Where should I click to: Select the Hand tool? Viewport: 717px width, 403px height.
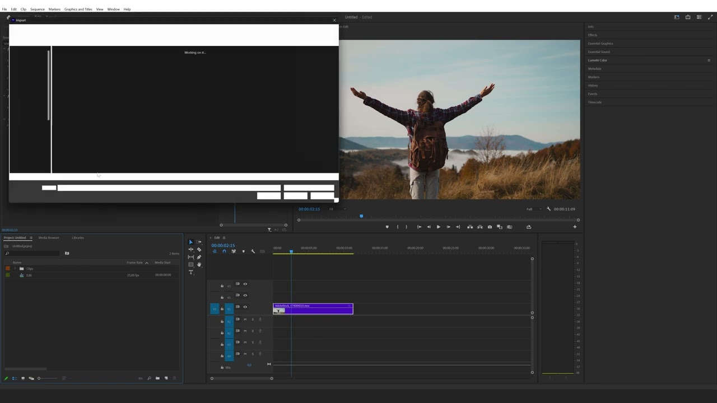click(x=199, y=264)
